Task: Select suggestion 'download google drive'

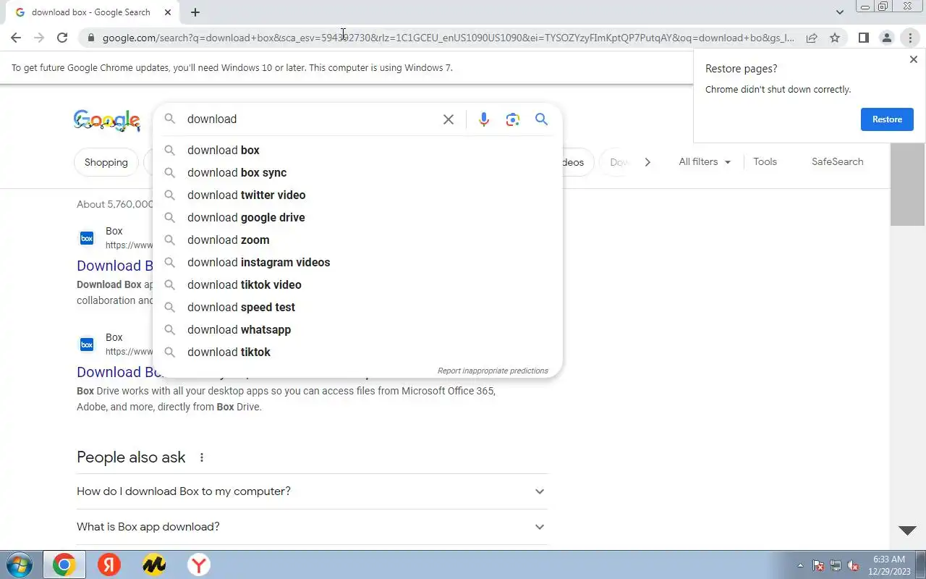Action: [x=357, y=217]
